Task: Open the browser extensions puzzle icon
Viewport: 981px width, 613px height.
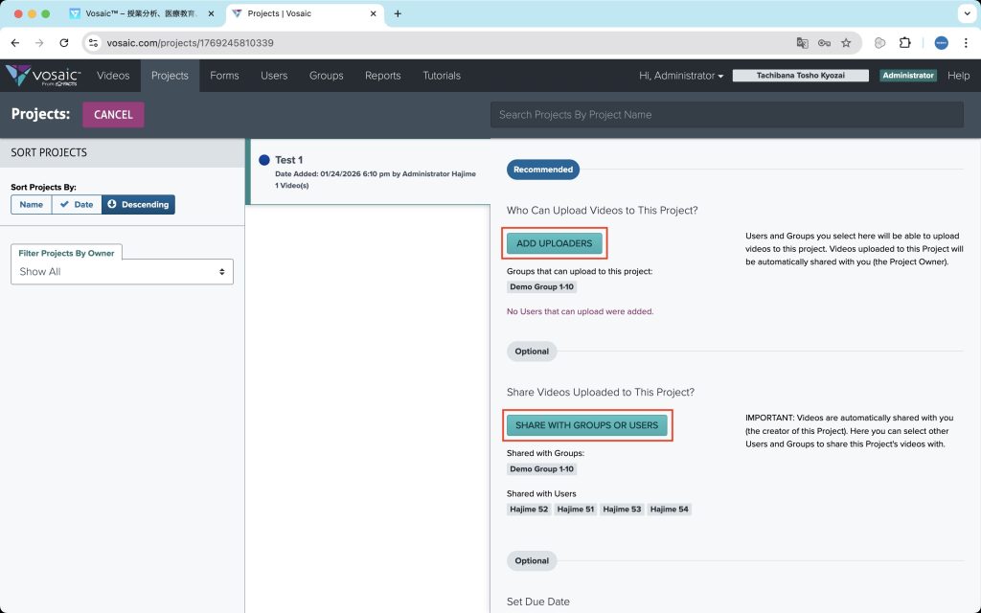Action: (904, 43)
